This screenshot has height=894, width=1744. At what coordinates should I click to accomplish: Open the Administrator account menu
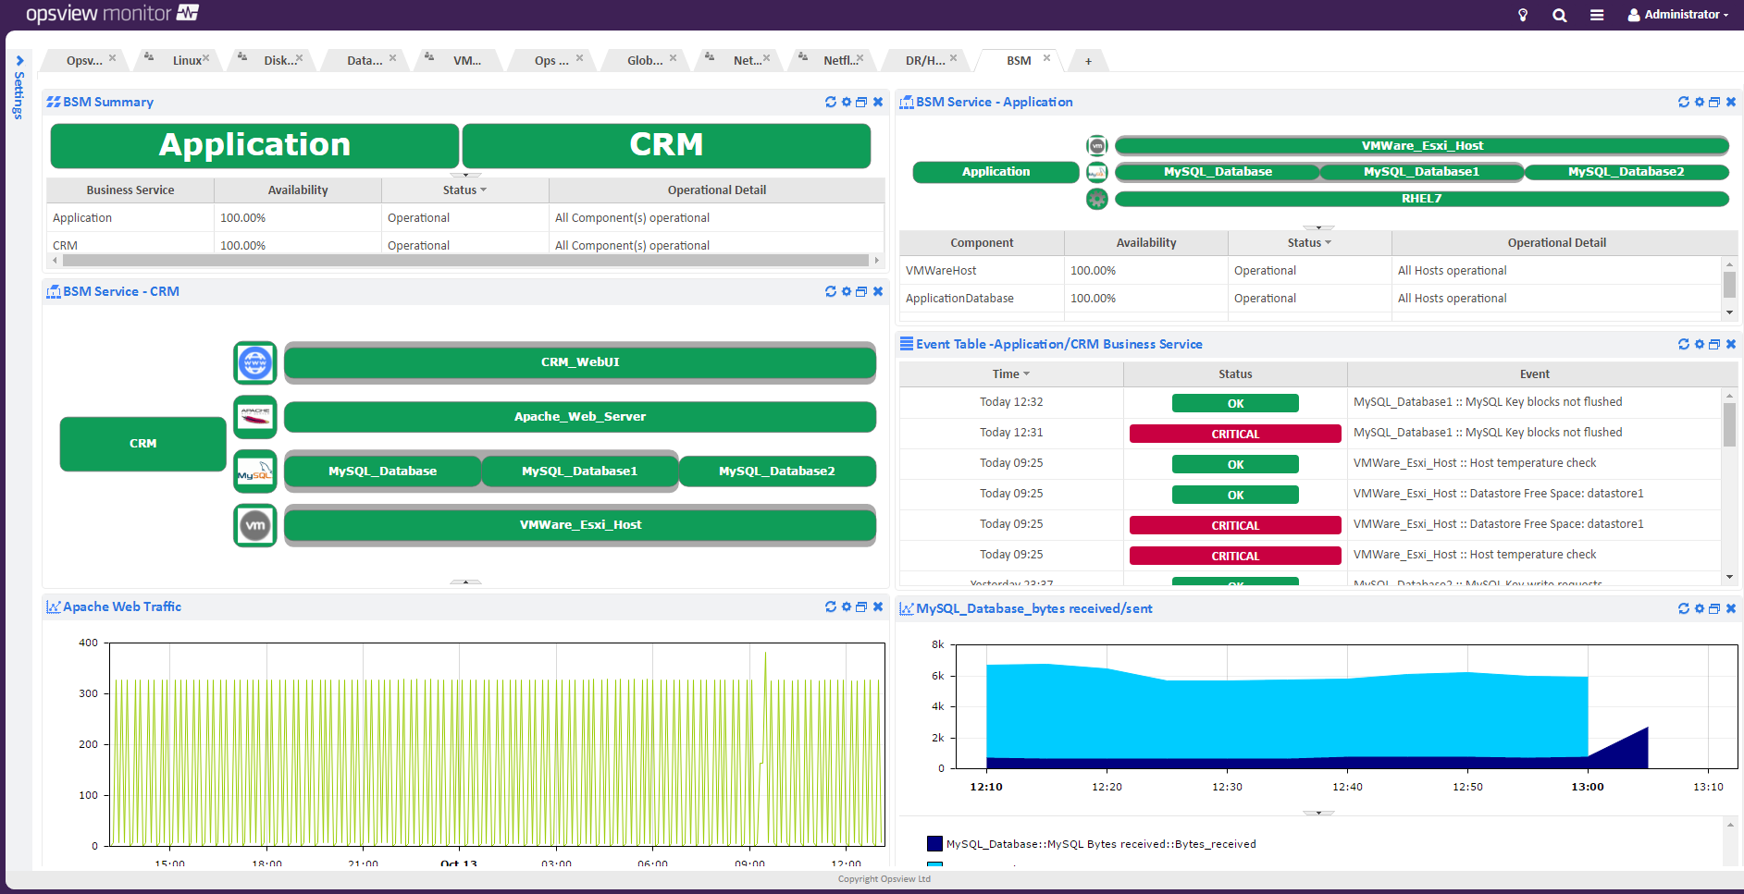(1678, 14)
